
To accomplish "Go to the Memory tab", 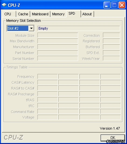I will tap(58, 14).
